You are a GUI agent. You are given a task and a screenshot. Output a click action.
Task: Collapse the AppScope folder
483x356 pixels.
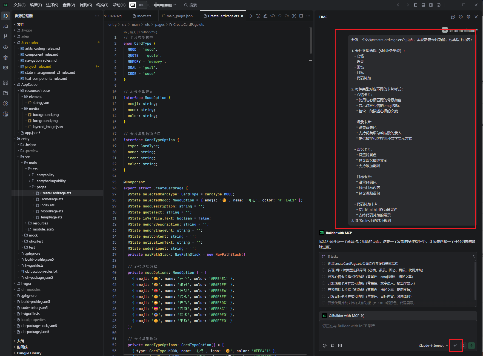pos(29,84)
